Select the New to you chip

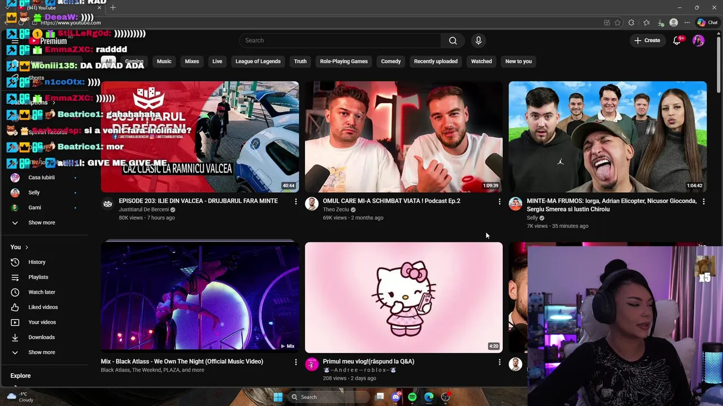tap(519, 61)
